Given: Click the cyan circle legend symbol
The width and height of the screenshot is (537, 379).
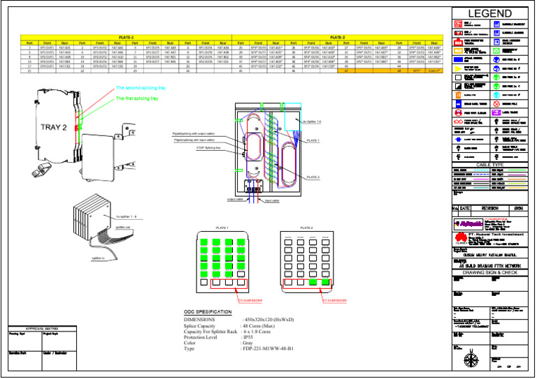Looking at the screenshot, I should pyautogui.click(x=496, y=95).
